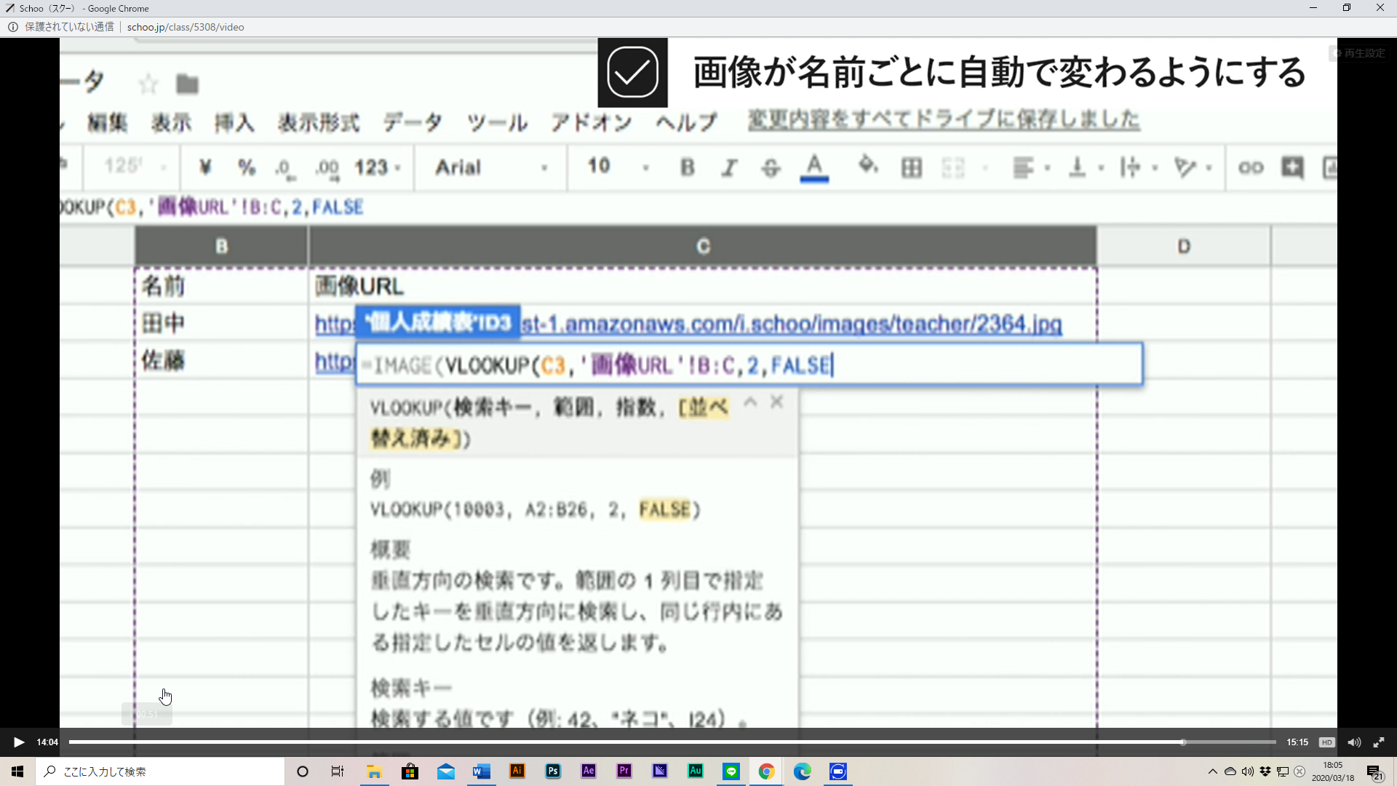The height and width of the screenshot is (786, 1397).
Task: Open Premiere Pro from taskbar
Action: [x=624, y=771]
